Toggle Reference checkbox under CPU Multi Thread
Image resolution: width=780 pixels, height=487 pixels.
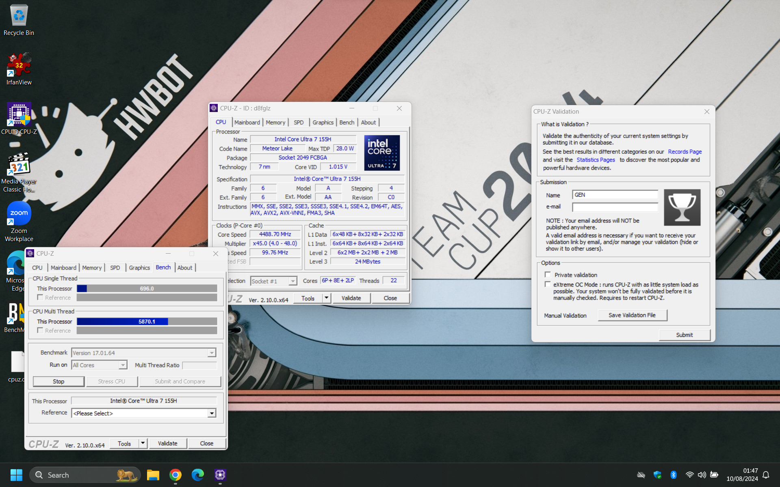pos(40,330)
